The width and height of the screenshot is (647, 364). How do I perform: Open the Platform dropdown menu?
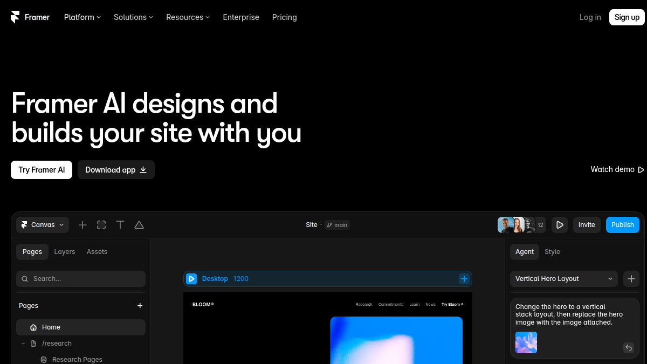click(x=82, y=17)
